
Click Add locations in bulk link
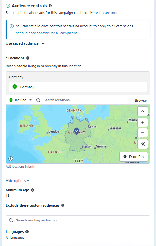pos(20,167)
